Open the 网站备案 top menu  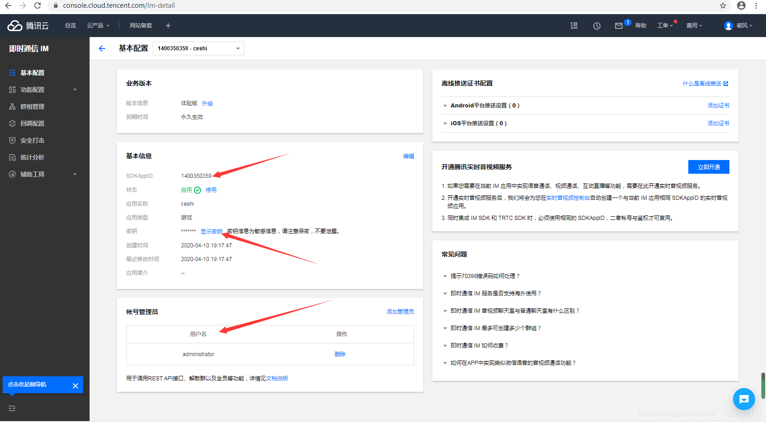[x=141, y=26]
